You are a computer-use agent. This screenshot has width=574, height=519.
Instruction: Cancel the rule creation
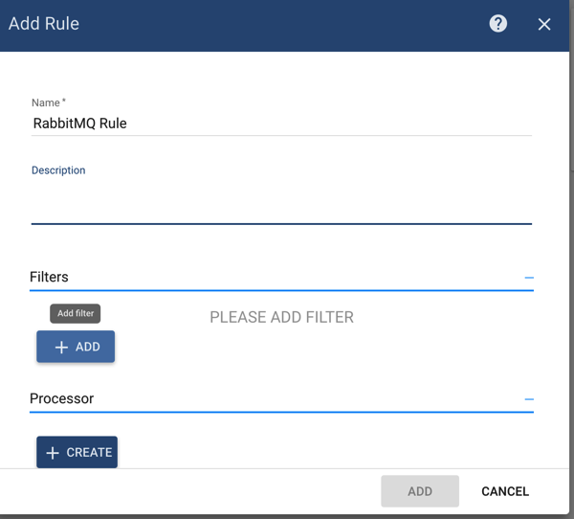click(504, 491)
